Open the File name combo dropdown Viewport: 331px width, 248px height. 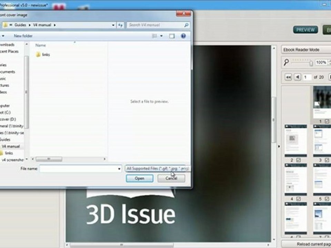(119, 169)
